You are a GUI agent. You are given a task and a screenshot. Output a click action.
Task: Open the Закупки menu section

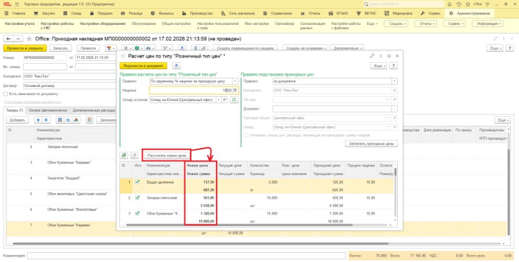pos(45,14)
